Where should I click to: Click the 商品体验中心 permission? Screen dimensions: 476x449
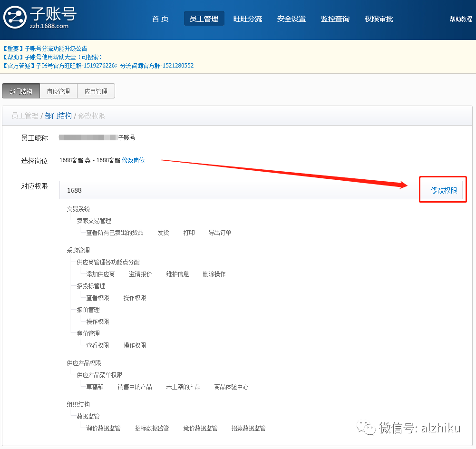(231, 387)
